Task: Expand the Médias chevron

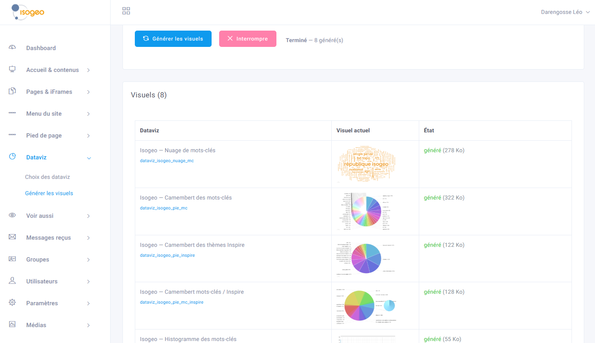Action: click(88, 326)
